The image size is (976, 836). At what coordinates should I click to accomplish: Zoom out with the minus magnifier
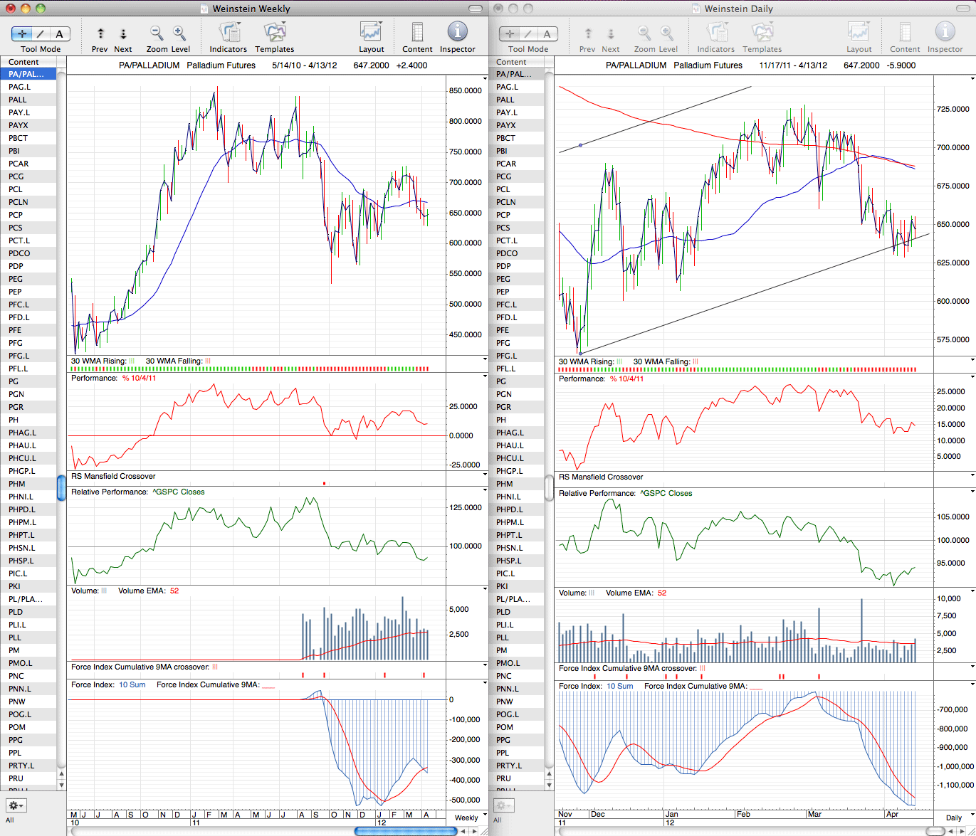coord(157,33)
